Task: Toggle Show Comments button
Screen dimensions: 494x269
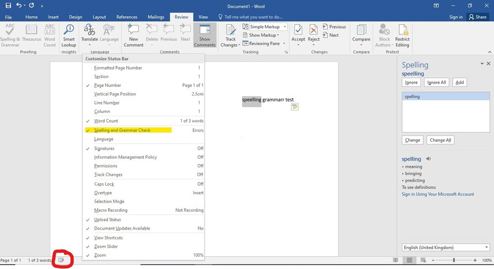Action: click(x=205, y=36)
